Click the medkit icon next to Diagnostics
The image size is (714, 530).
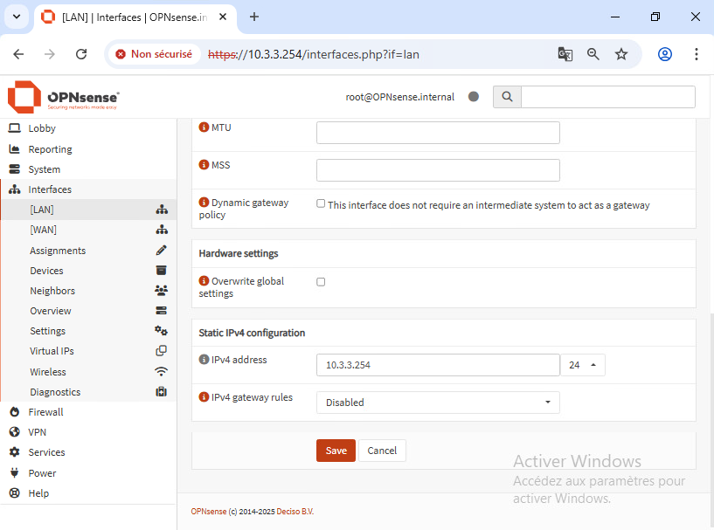pos(161,392)
